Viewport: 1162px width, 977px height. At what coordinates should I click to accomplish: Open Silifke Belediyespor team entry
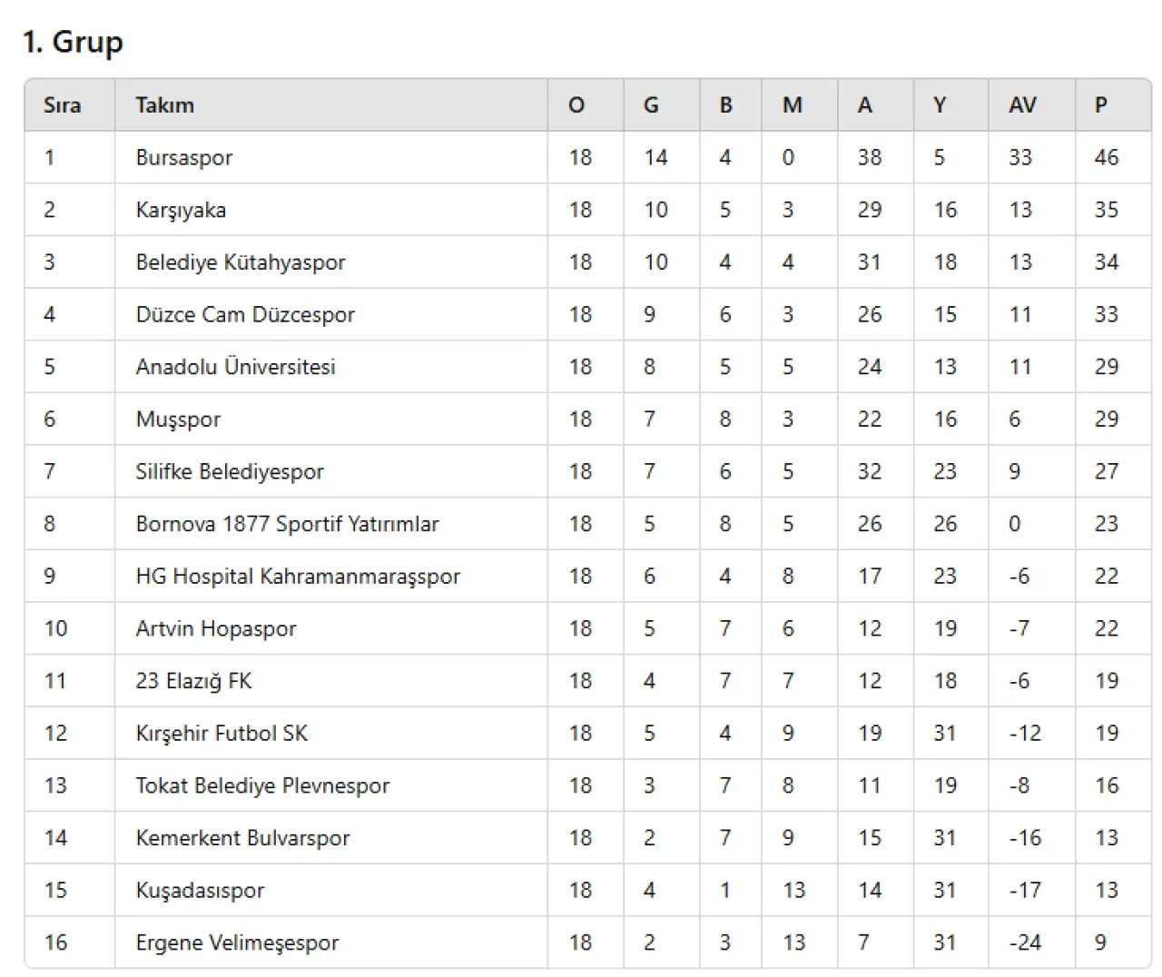pyautogui.click(x=230, y=472)
